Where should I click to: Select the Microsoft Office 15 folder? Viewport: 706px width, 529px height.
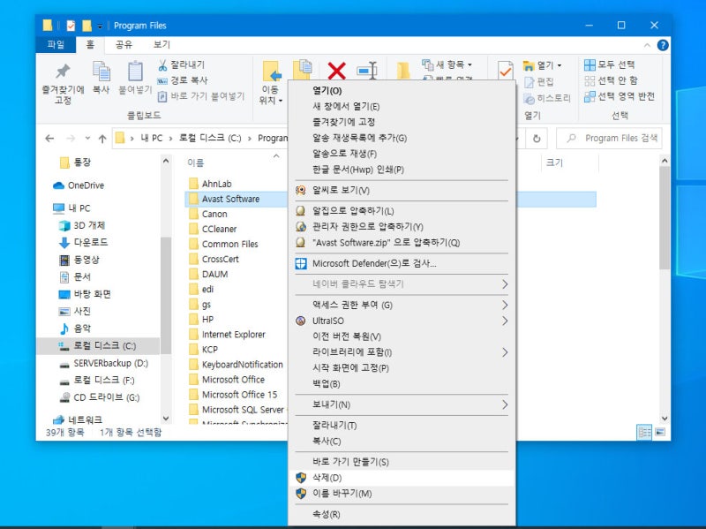(x=239, y=395)
